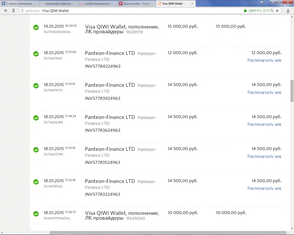The width and height of the screenshot is (294, 235).
Task: Click Panteon-Finance LTD title of 17:37:08 payment
Action: (110, 53)
